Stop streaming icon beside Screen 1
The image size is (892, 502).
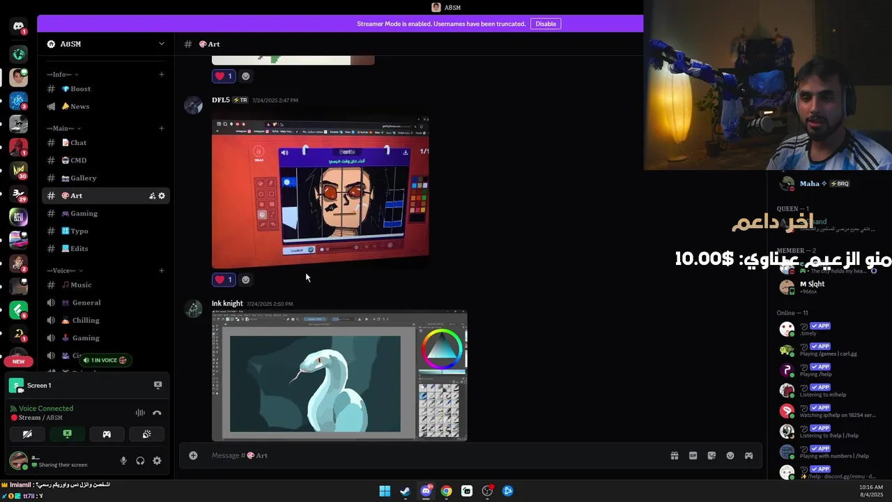[157, 385]
